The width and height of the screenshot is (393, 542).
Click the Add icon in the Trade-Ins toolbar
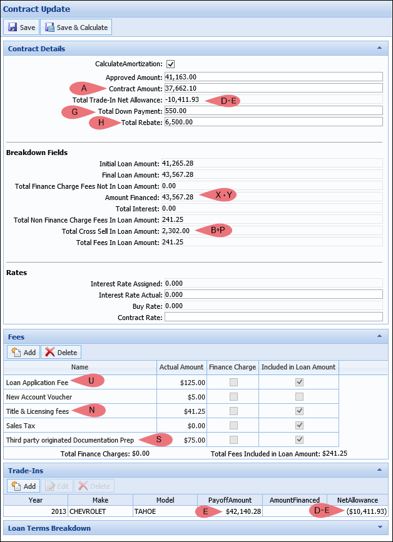[16, 486]
